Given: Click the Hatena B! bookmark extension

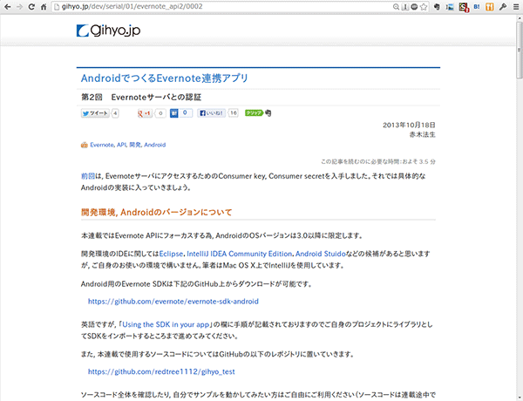Looking at the screenshot, I should pos(477,7).
